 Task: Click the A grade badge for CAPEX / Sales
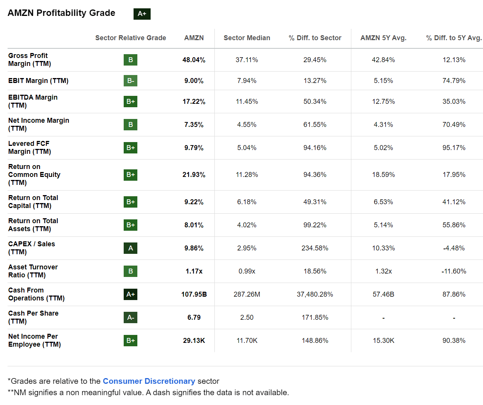point(131,248)
